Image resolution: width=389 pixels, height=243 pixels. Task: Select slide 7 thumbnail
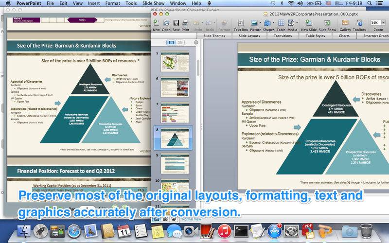[175, 113]
